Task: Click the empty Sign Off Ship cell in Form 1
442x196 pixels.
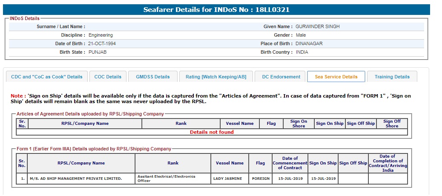Action: pyautogui.click(x=353, y=179)
